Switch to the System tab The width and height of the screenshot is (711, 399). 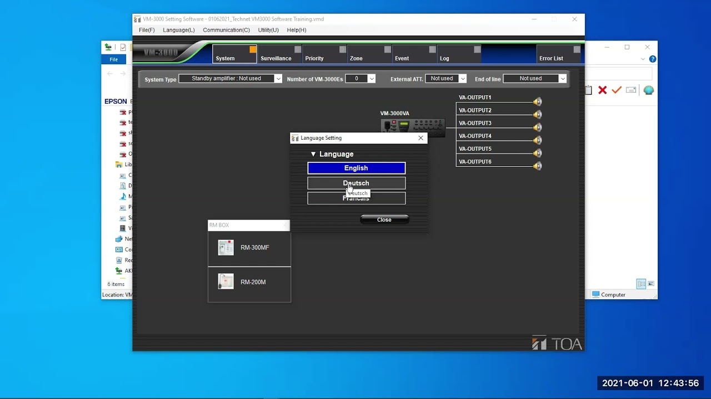click(234, 54)
